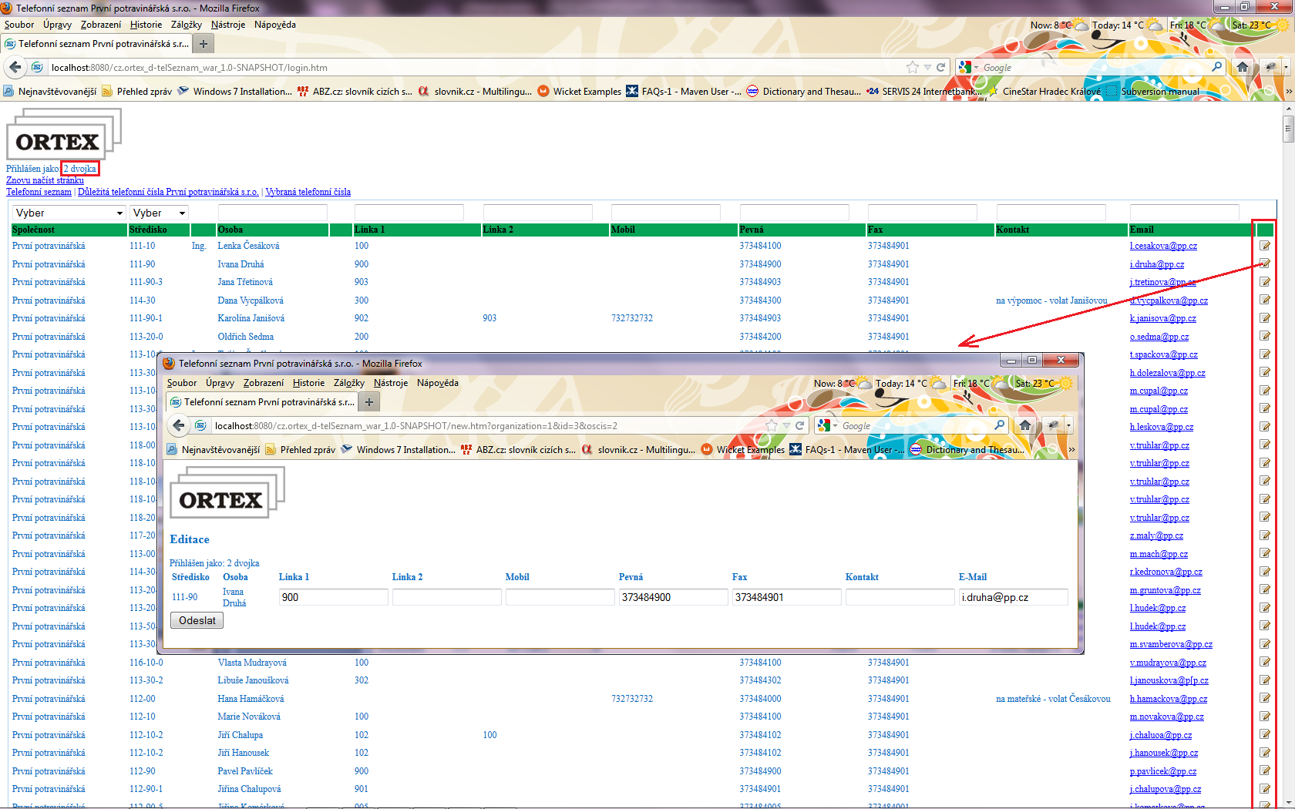Click edit icon in Dana Vycpálková row
1295x809 pixels.
coord(1265,300)
